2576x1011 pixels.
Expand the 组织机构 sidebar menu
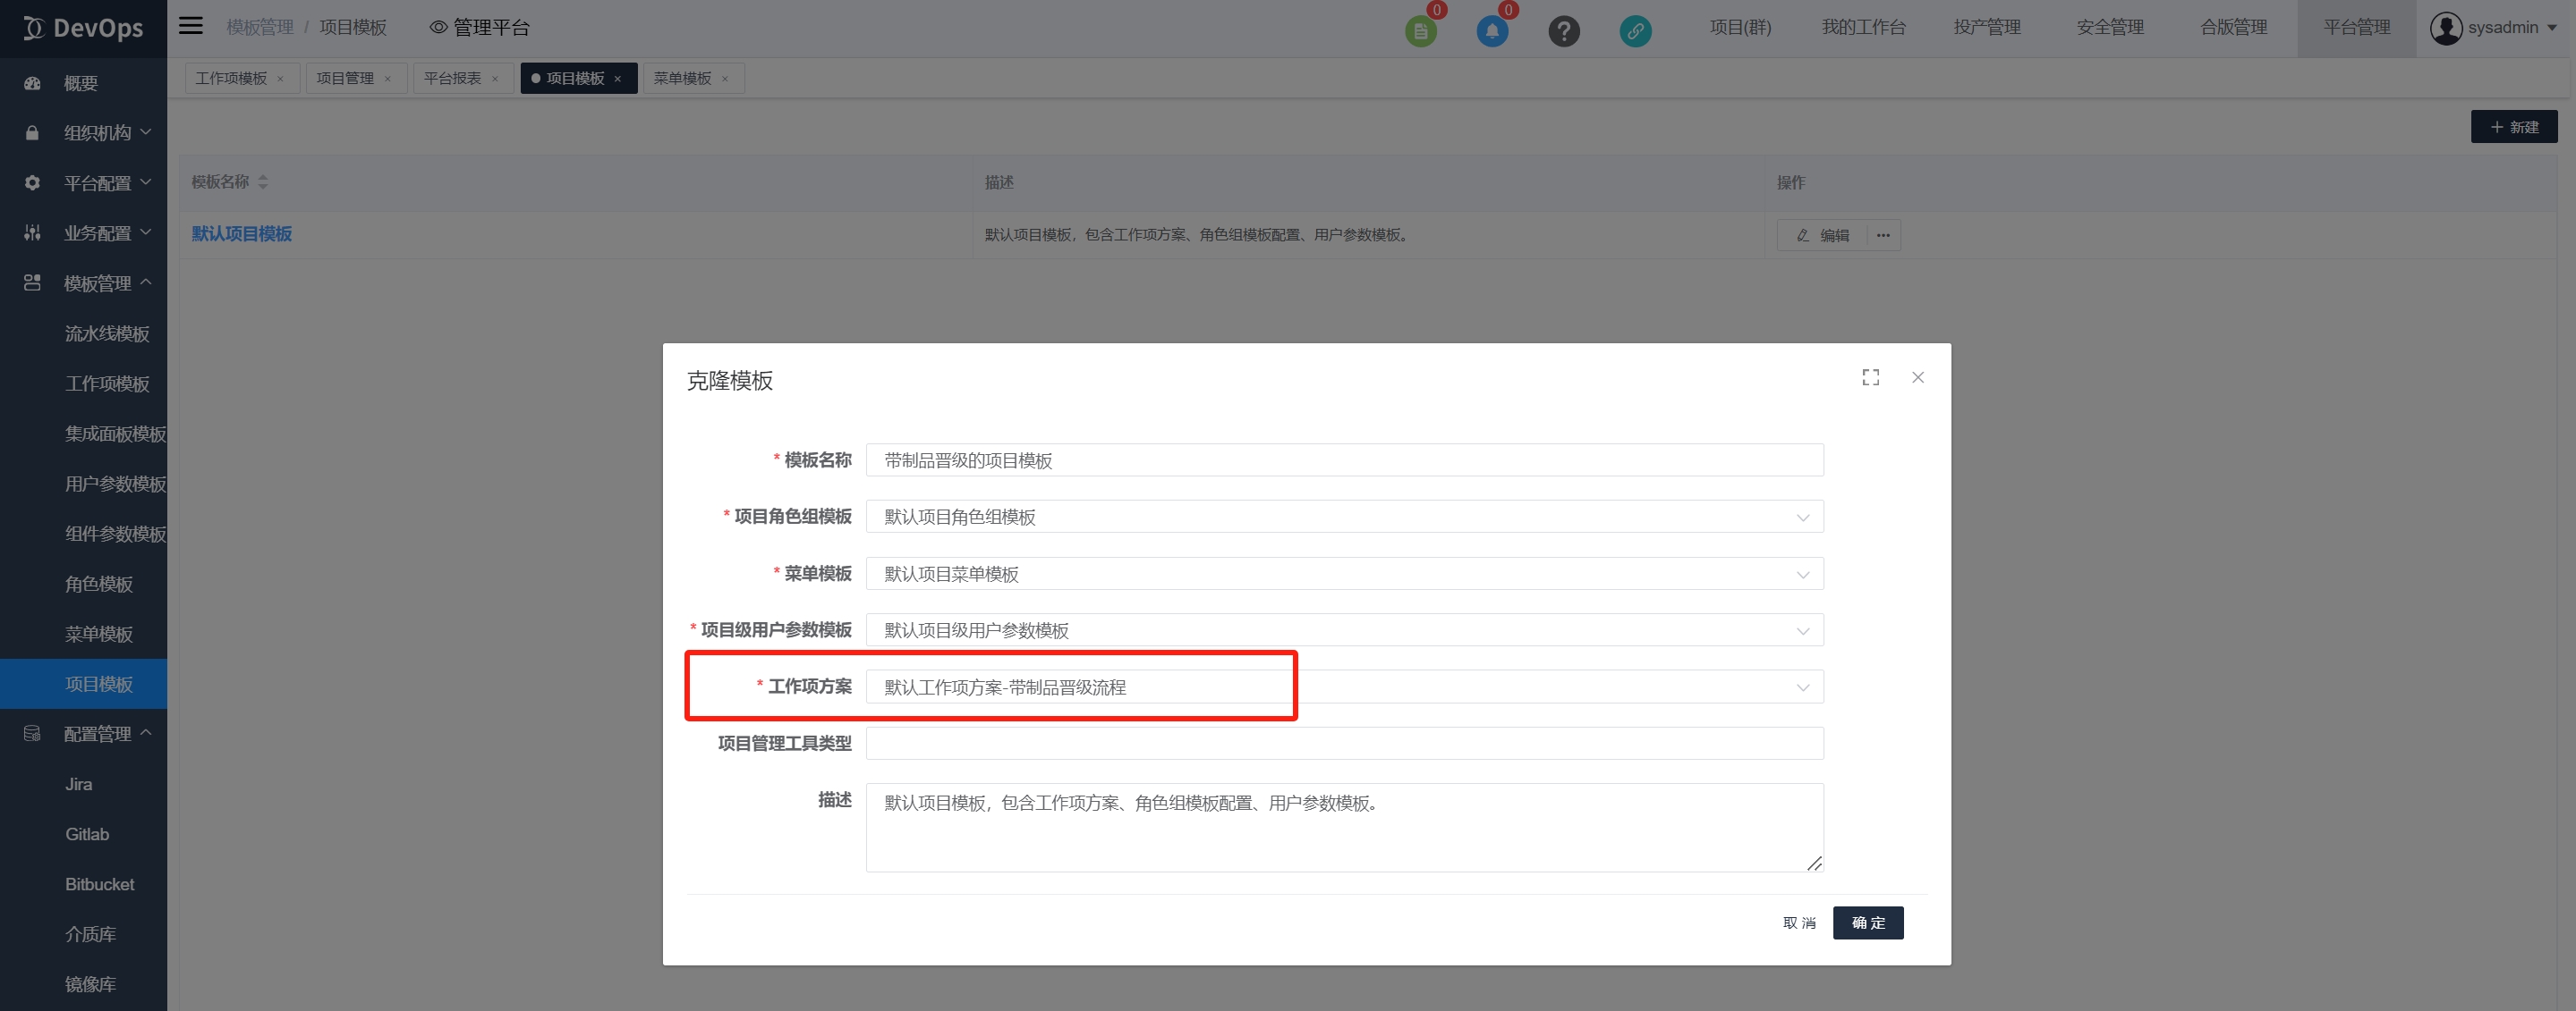[97, 133]
